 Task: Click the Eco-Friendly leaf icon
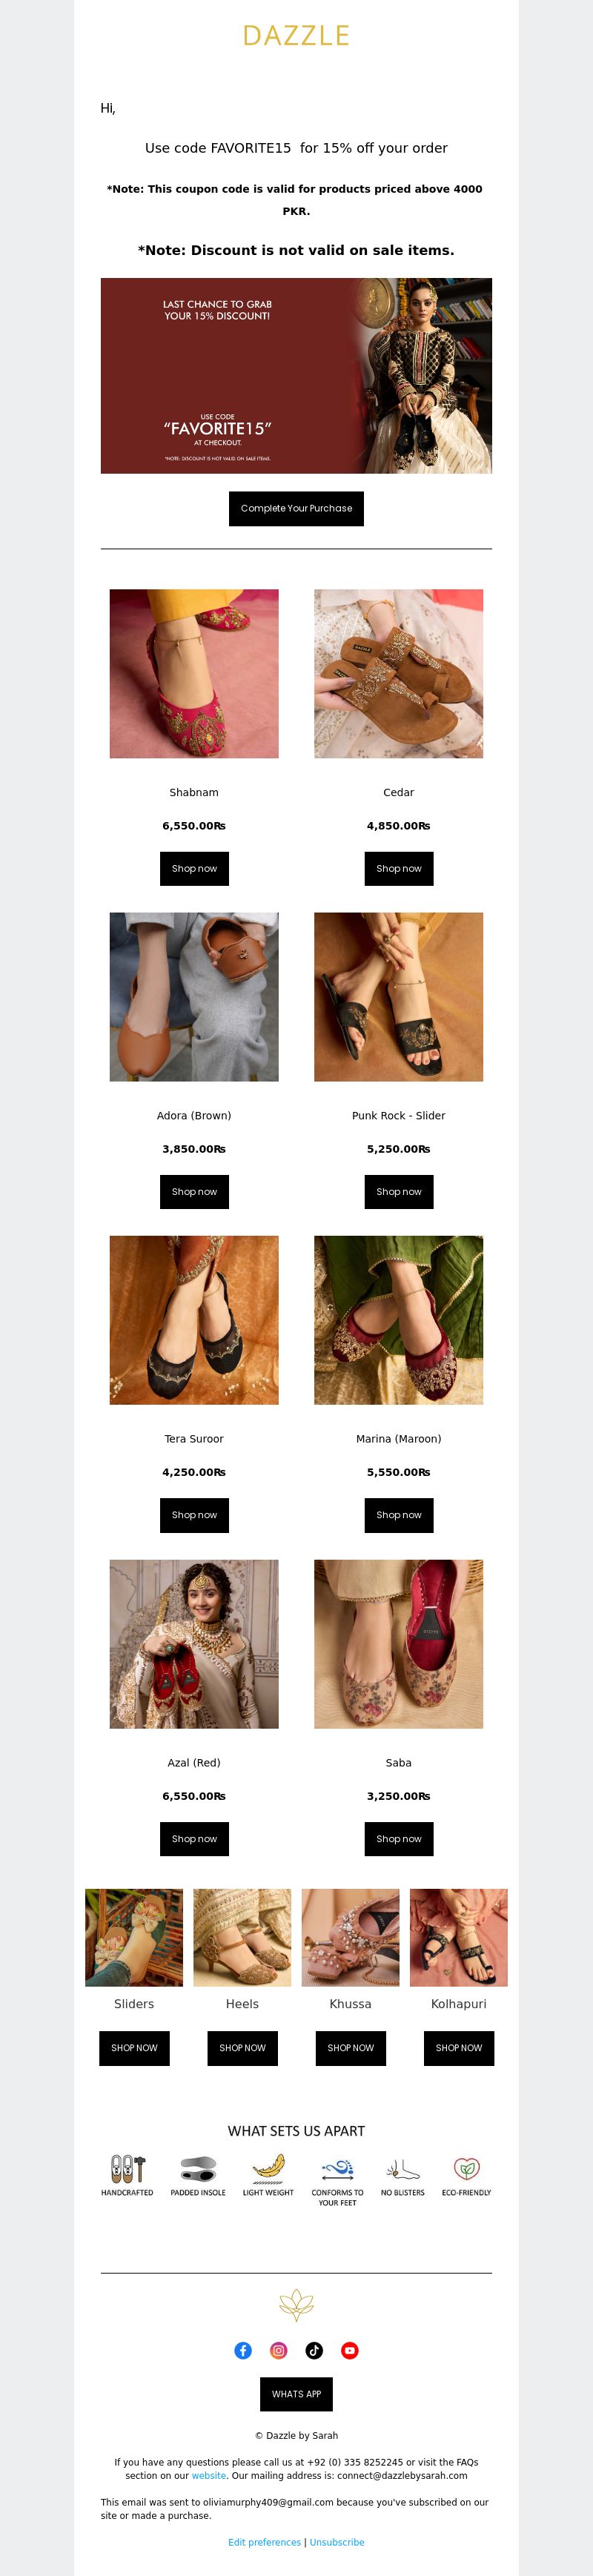click(x=466, y=2168)
